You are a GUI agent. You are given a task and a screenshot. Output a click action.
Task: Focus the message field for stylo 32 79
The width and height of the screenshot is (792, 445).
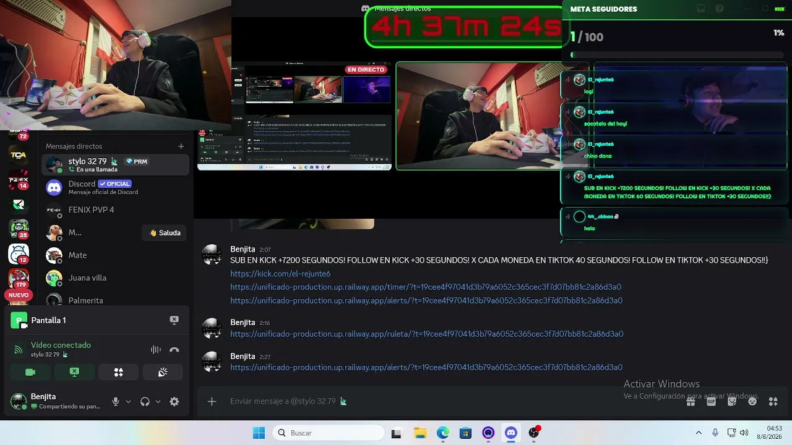(x=452, y=401)
